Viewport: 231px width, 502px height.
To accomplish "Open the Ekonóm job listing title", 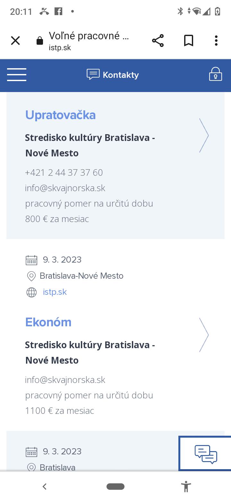I will [x=48, y=322].
